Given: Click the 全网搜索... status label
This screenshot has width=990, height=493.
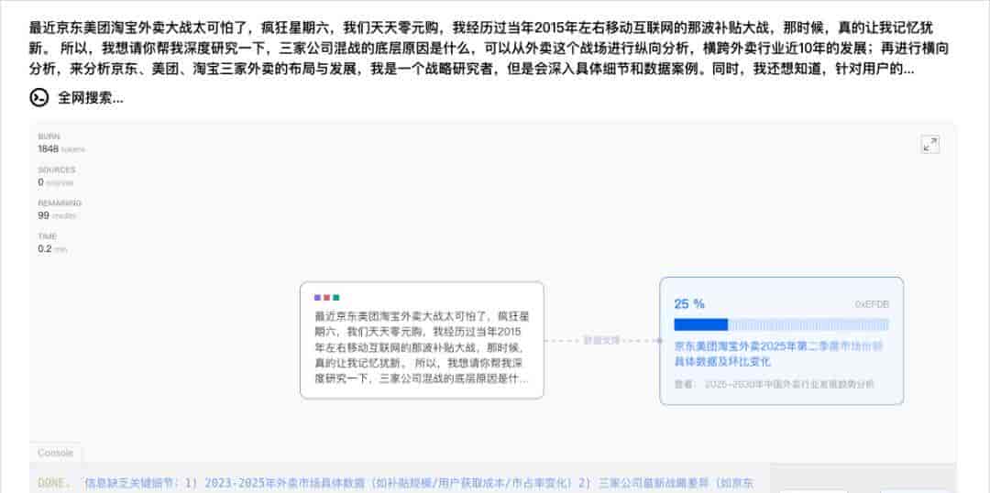Looking at the screenshot, I should point(90,98).
